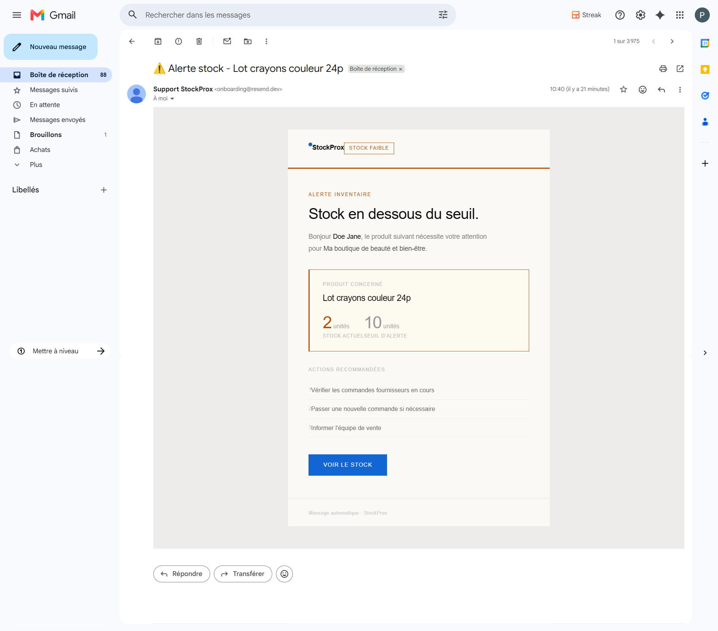Get add-ons plus icon
Image resolution: width=718 pixels, height=631 pixels.
pyautogui.click(x=705, y=163)
